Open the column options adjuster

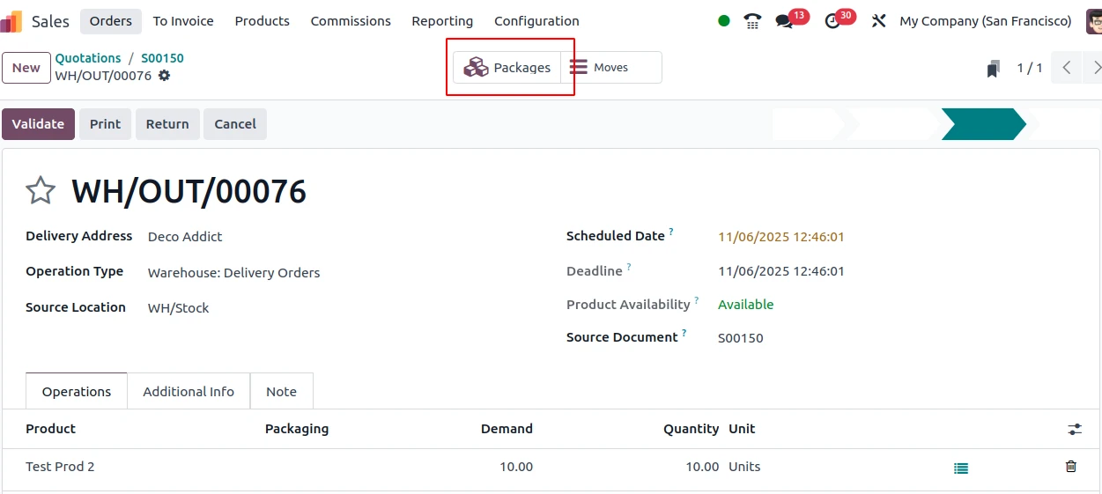click(1075, 429)
